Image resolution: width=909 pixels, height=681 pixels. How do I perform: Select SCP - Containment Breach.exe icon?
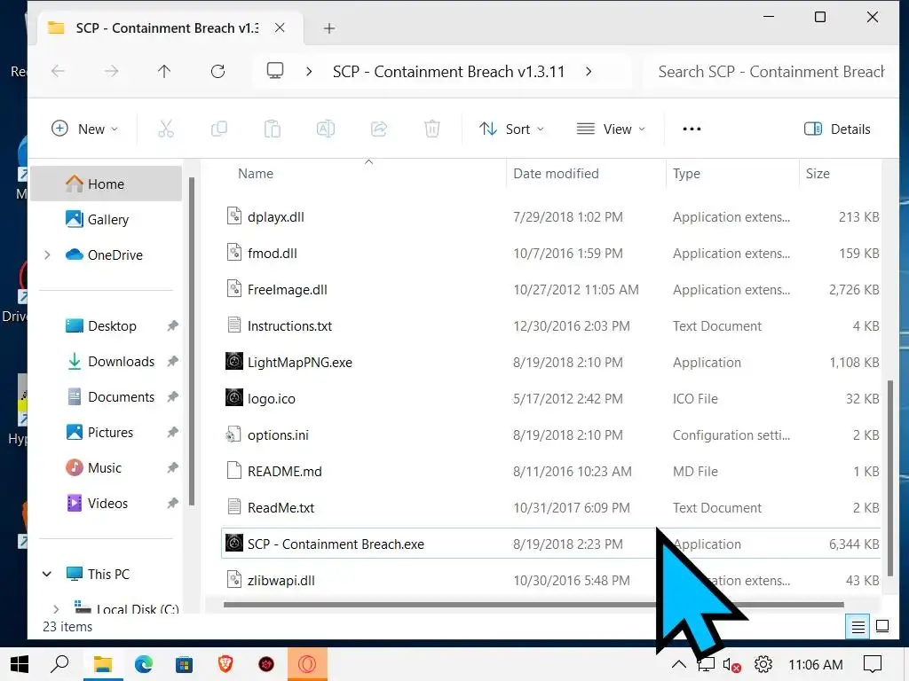click(x=234, y=544)
